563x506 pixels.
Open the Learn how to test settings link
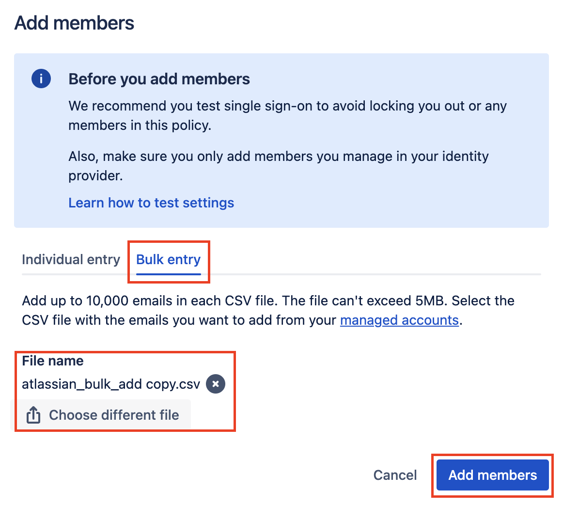click(x=151, y=203)
